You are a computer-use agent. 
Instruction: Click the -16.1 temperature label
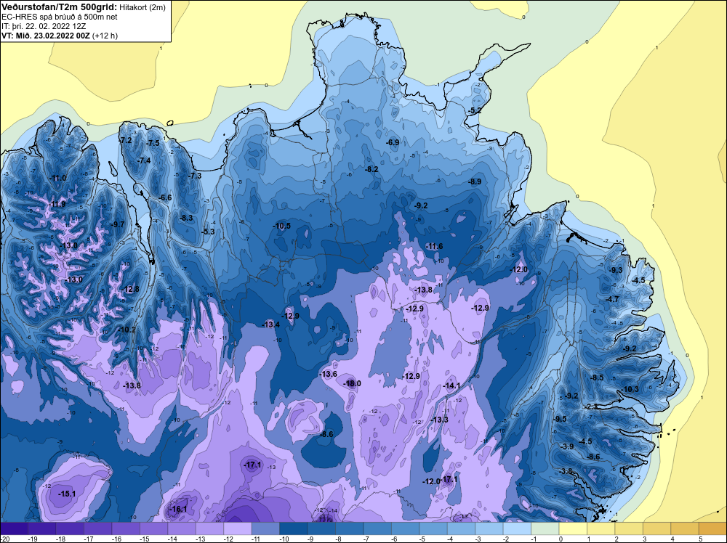click(178, 509)
